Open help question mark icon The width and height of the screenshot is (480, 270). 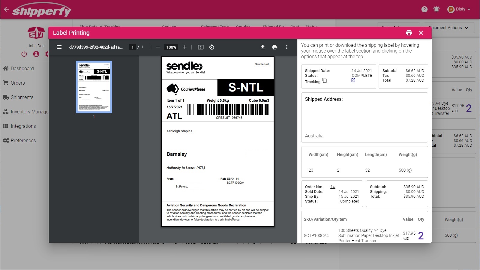424,9
